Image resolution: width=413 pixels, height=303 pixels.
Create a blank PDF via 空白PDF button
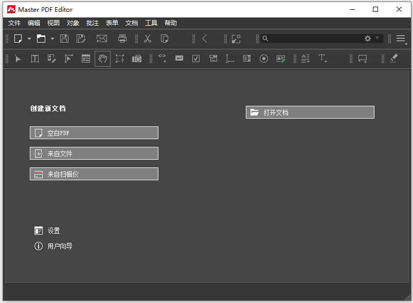[x=94, y=132]
